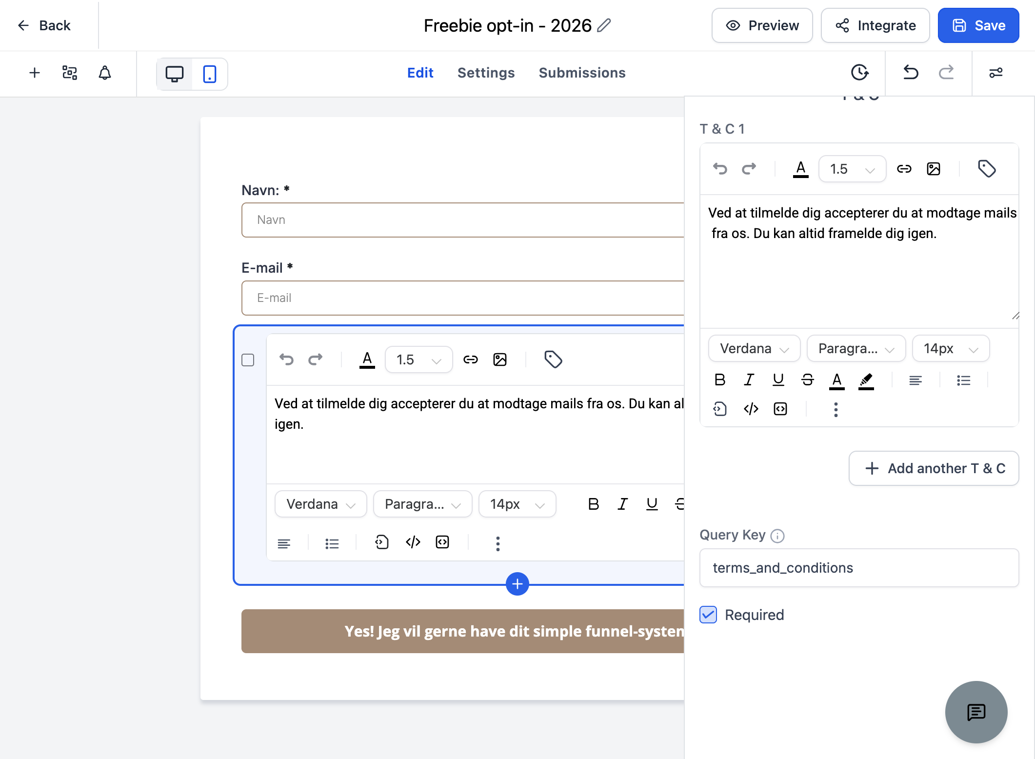1035x759 pixels.
Task: Click the Navn input field
Action: pos(462,220)
